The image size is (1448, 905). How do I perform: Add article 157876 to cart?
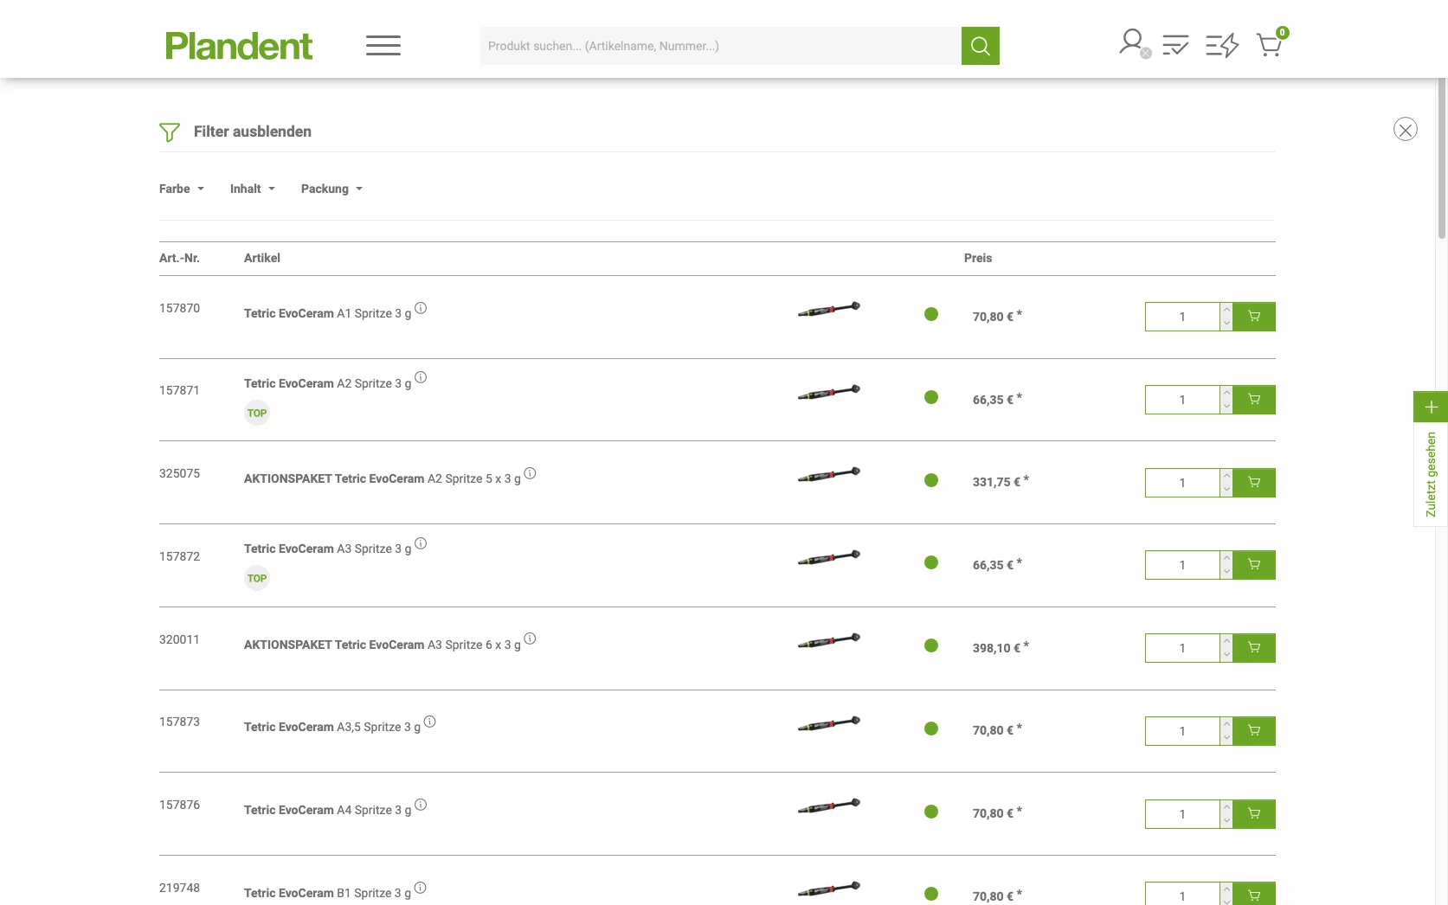click(1254, 814)
